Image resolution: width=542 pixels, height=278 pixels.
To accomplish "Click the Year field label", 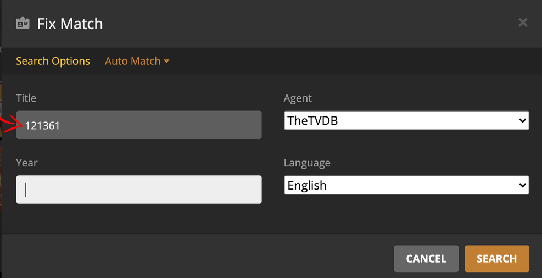I will (27, 163).
